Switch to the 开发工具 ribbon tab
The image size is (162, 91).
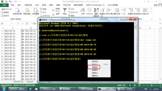point(67,5)
